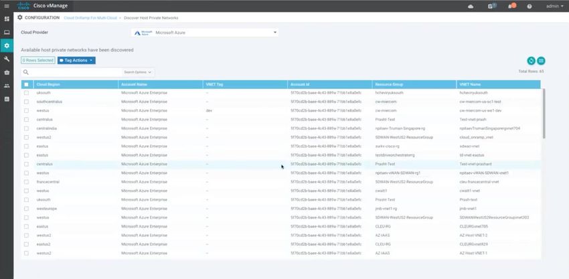The width and height of the screenshot is (569, 279).
Task: Open the Maintenance toolbox icon in sidebar
Action: pyautogui.click(x=7, y=72)
